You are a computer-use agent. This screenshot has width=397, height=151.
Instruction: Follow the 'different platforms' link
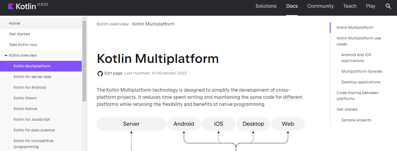[292, 97]
